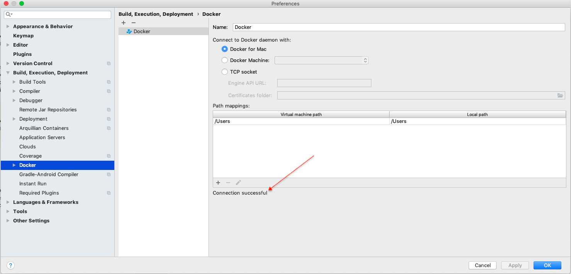Open the help question mark button
Viewport: 571px width, 274px height.
[x=11, y=265]
